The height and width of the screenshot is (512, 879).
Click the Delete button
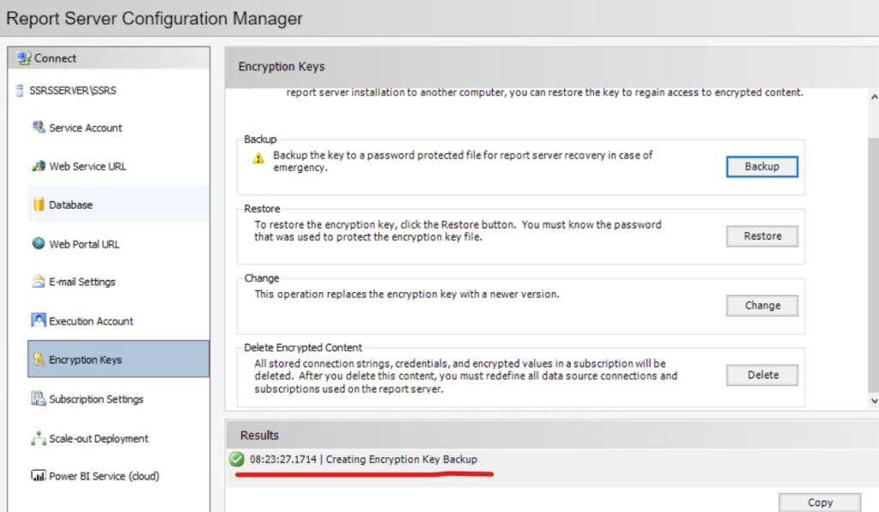click(x=762, y=375)
